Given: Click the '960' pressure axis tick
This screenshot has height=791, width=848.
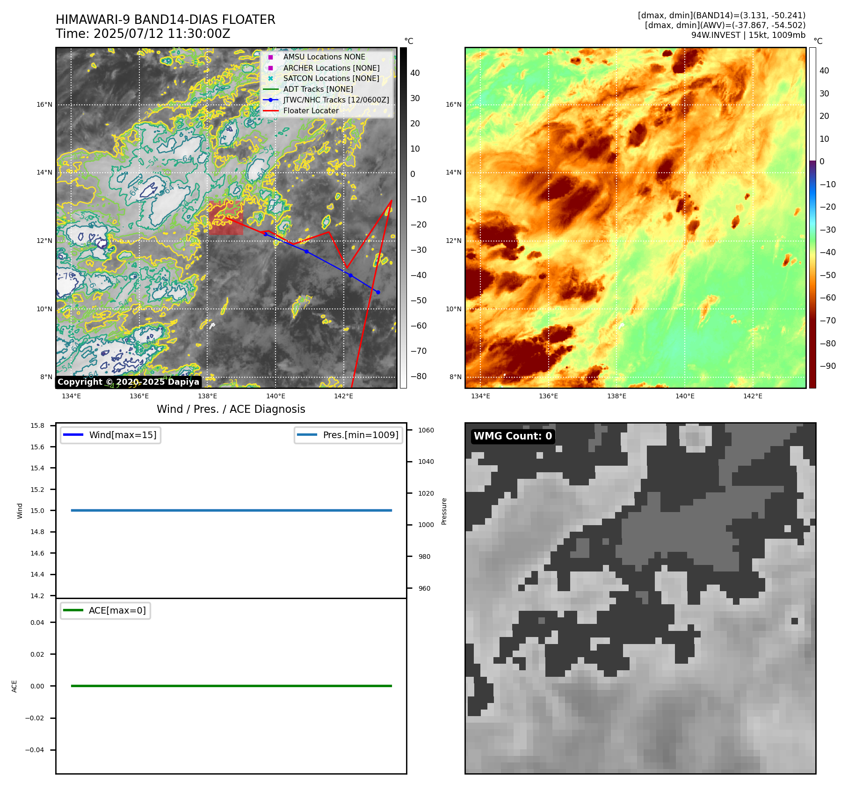Looking at the screenshot, I should point(424,588).
